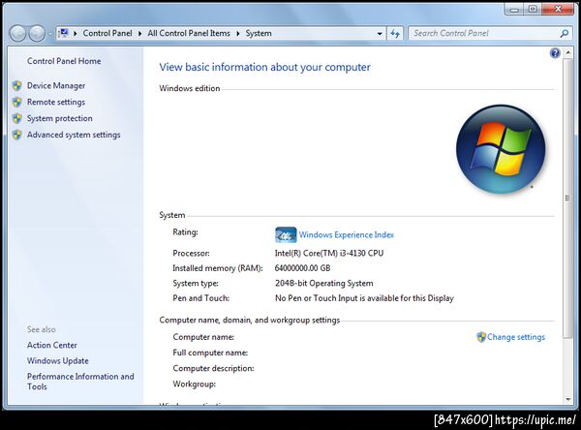Open Windows Update link
Image resolution: width=581 pixels, height=430 pixels.
point(58,360)
